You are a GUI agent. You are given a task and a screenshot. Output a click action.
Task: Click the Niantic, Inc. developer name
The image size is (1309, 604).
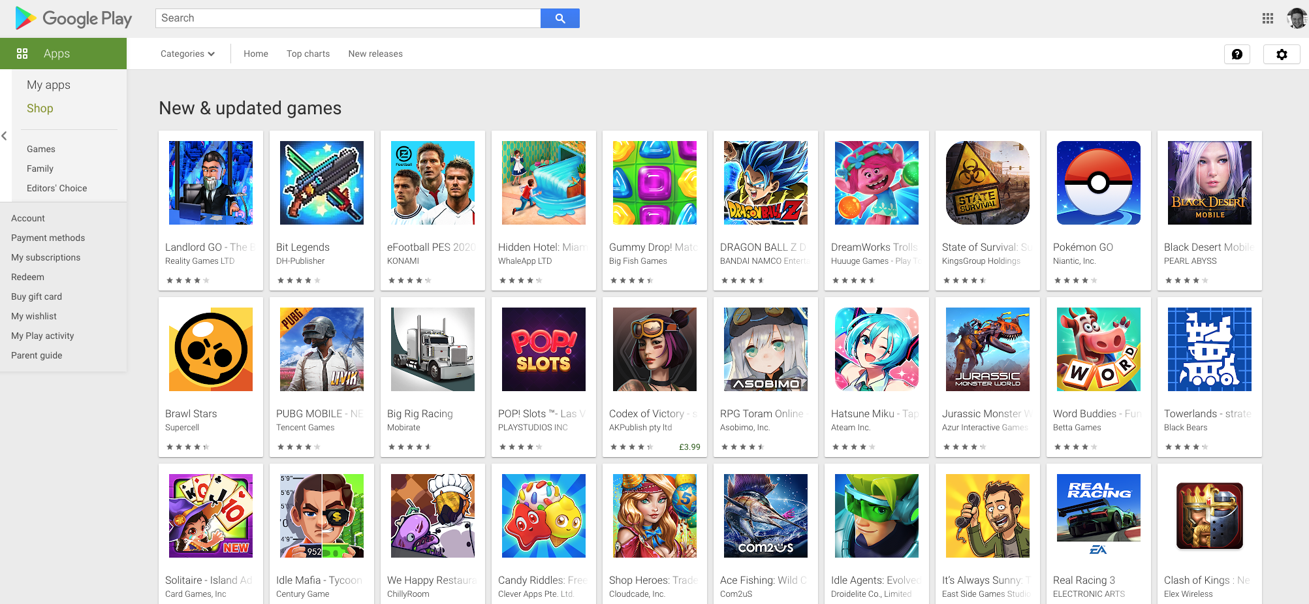click(1075, 261)
